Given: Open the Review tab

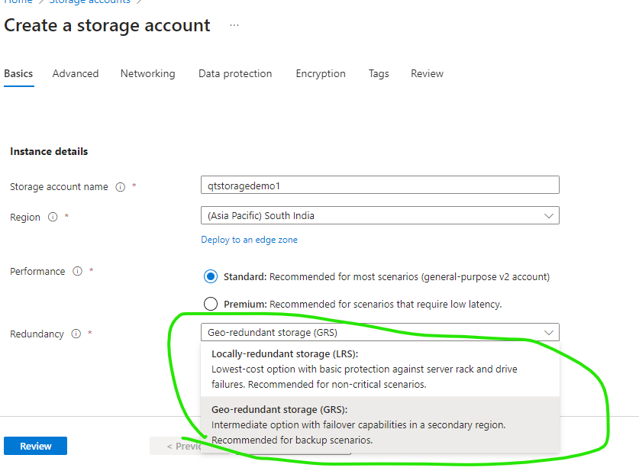Looking at the screenshot, I should [427, 74].
